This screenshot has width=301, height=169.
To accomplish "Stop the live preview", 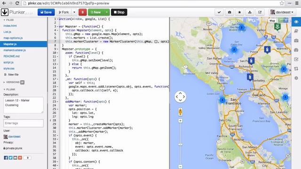I will [x=119, y=12].
